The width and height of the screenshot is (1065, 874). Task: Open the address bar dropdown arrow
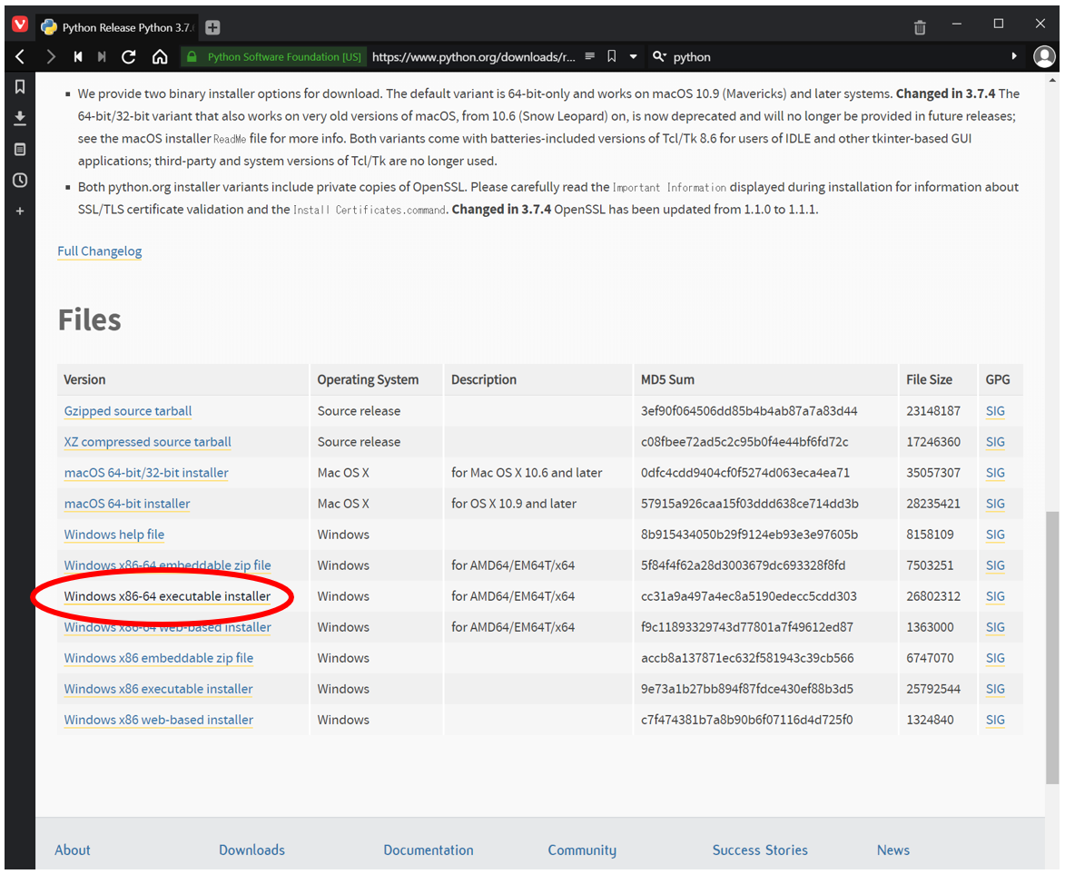(633, 57)
